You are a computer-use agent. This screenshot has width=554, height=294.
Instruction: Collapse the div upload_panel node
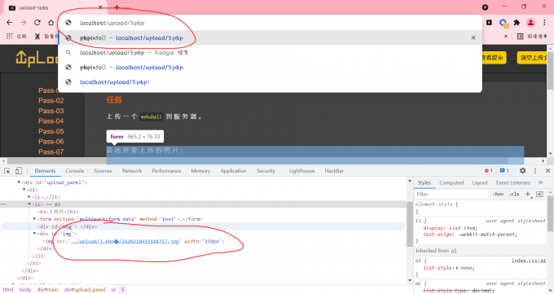tap(19, 182)
